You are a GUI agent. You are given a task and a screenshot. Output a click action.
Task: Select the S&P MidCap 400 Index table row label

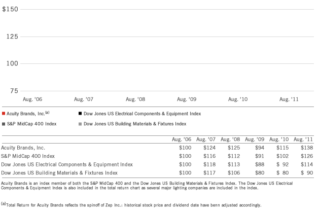point(28,156)
